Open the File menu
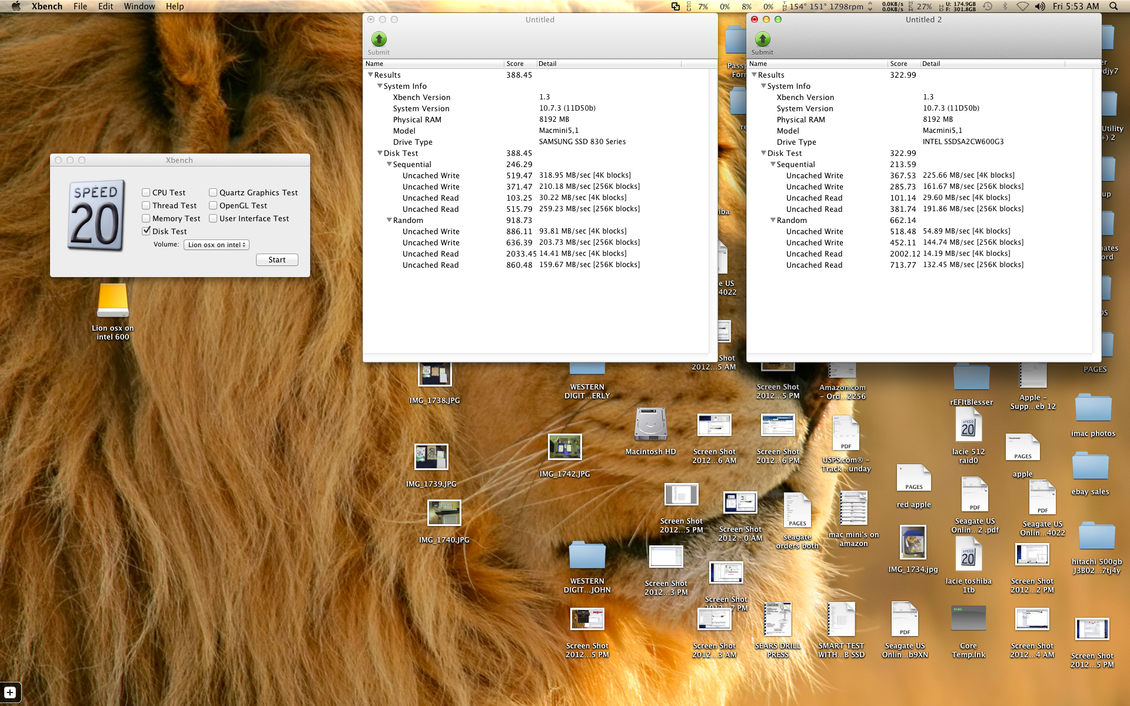1130x706 pixels. click(80, 6)
